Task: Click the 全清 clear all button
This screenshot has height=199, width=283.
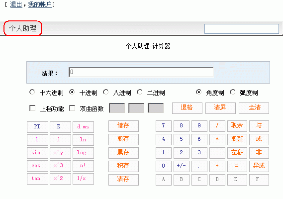Action: click(x=254, y=108)
